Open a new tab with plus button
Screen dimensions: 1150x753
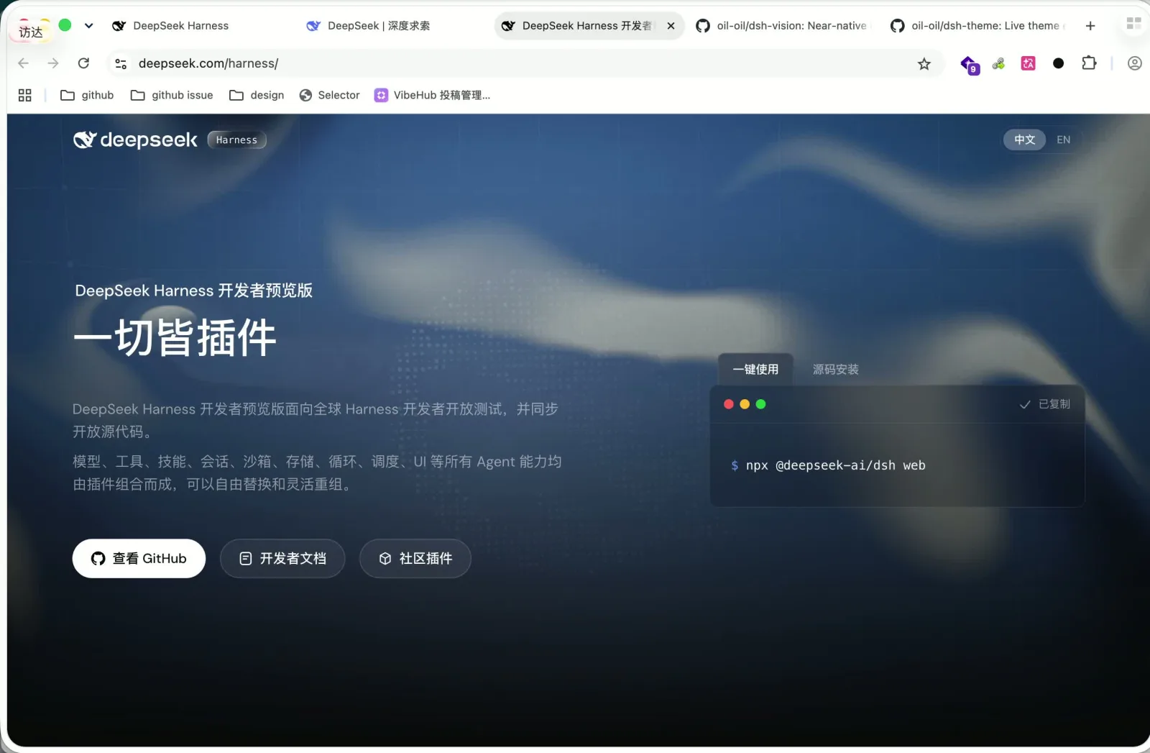point(1090,26)
